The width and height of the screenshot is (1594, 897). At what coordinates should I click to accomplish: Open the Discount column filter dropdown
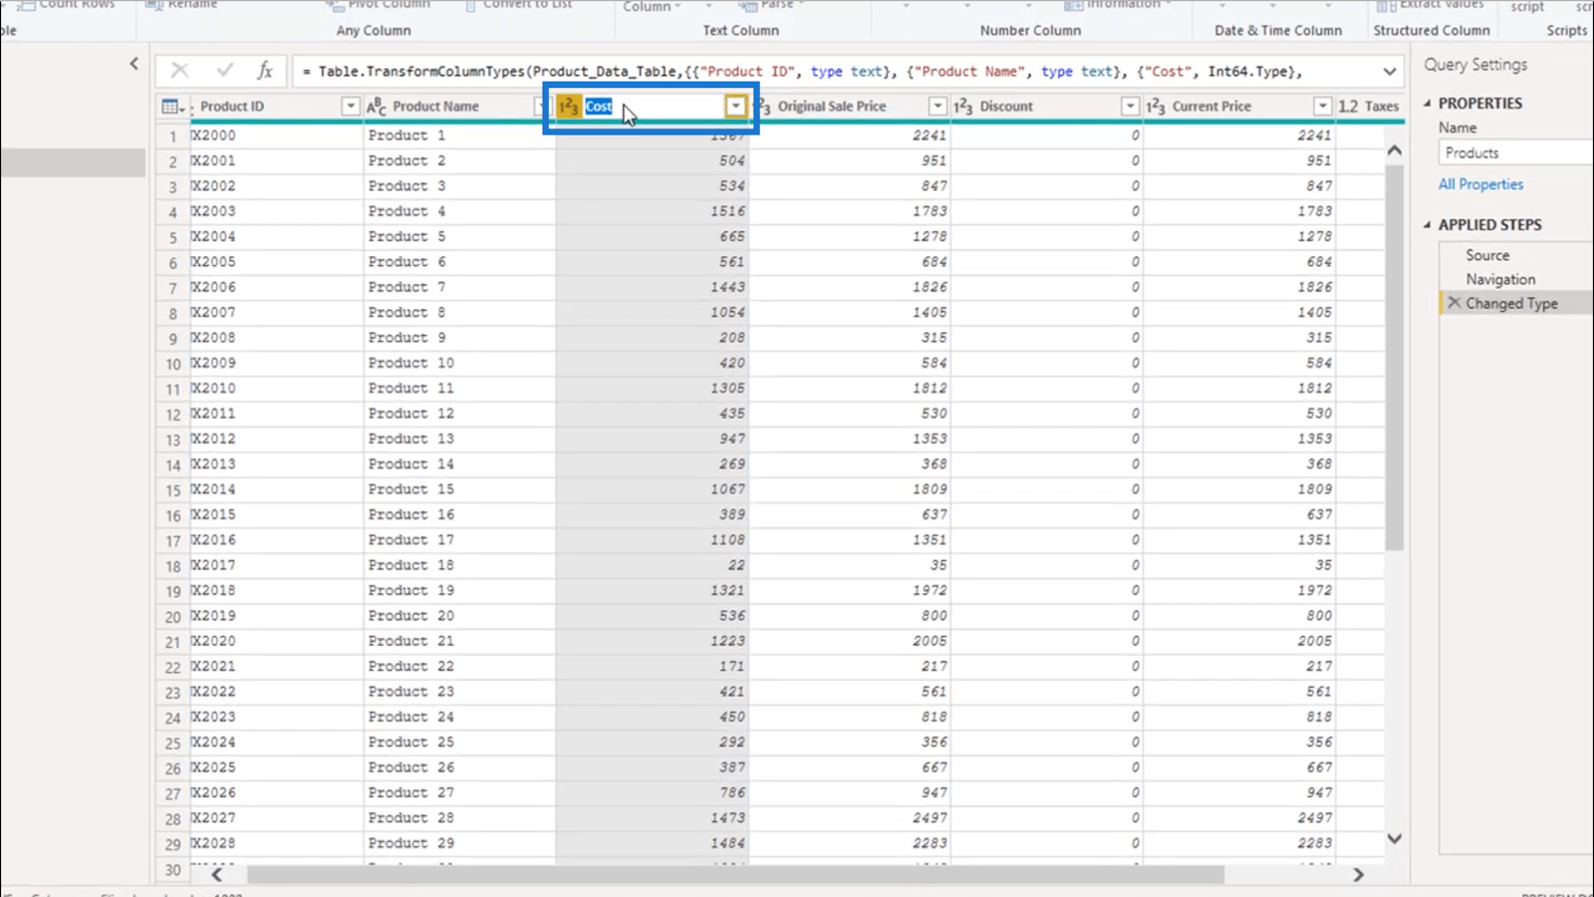click(x=1130, y=106)
